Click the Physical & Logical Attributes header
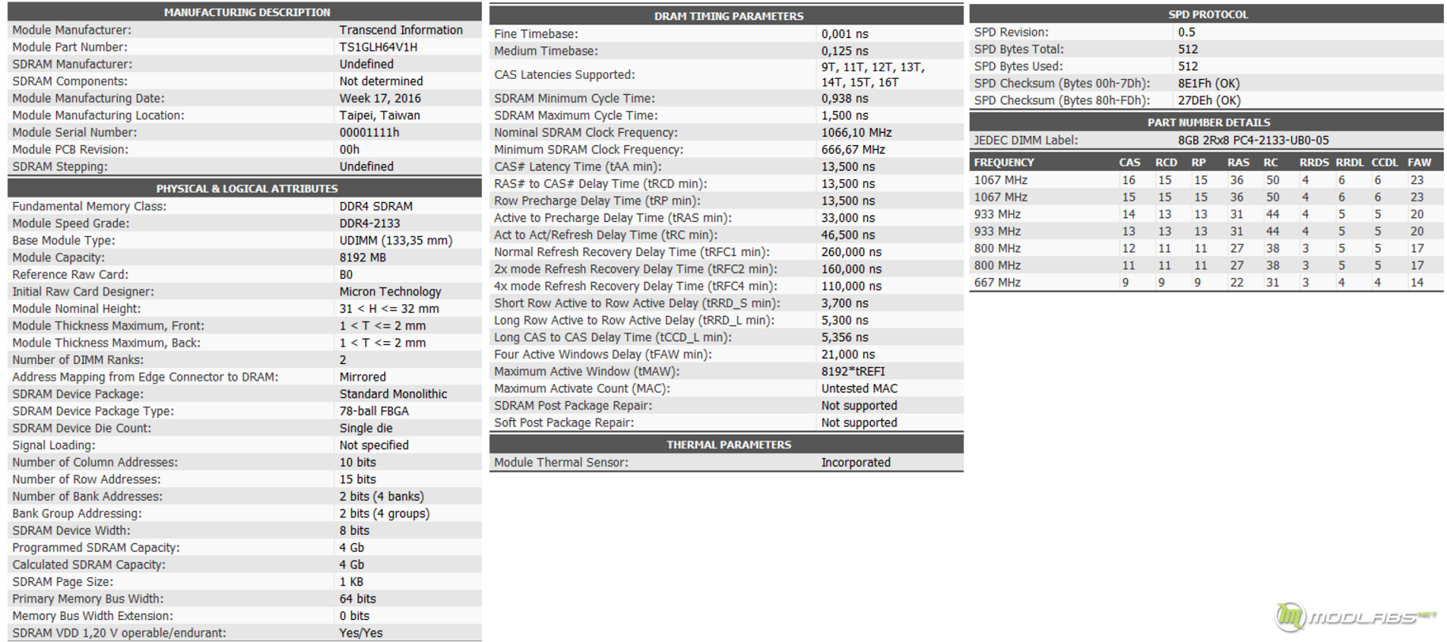1447x642 pixels. (x=247, y=188)
